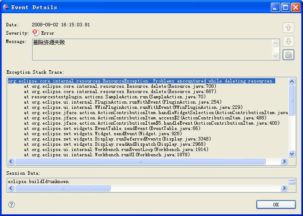
Task: Click the stack trace horizontal left arrow
Action: click(x=11, y=161)
